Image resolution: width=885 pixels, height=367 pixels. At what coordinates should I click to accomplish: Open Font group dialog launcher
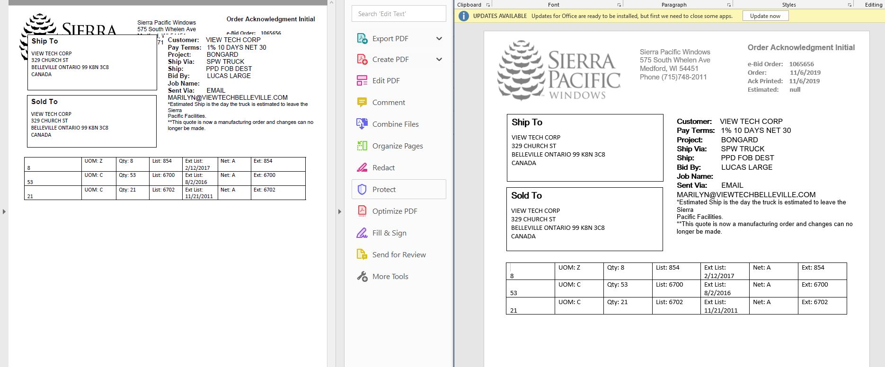[619, 5]
